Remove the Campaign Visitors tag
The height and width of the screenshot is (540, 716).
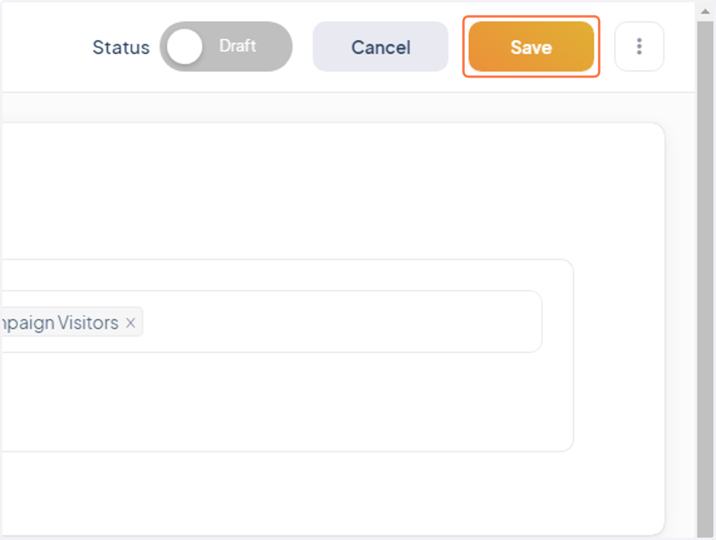131,323
